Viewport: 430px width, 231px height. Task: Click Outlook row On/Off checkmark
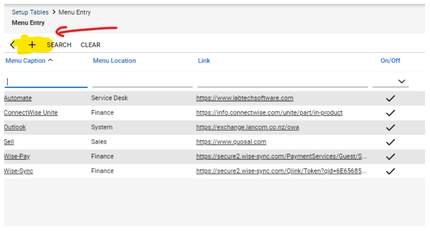pos(390,127)
